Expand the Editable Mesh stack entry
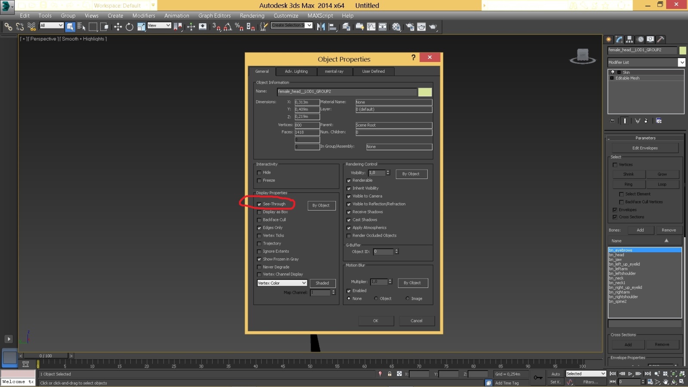 point(612,78)
